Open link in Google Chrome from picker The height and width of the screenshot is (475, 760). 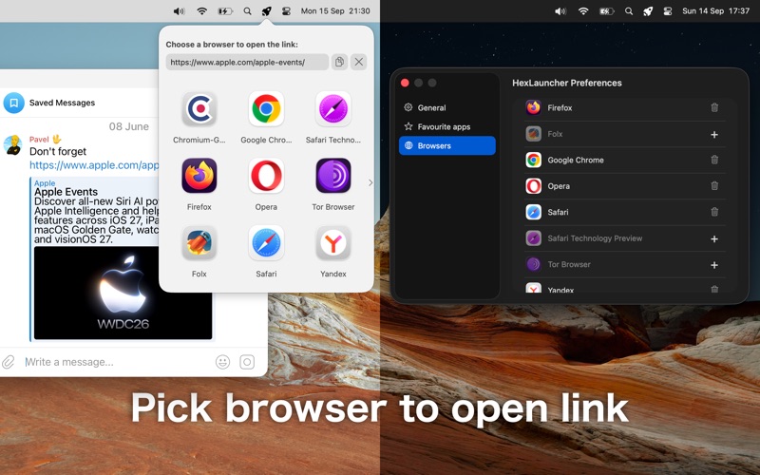[x=266, y=109]
